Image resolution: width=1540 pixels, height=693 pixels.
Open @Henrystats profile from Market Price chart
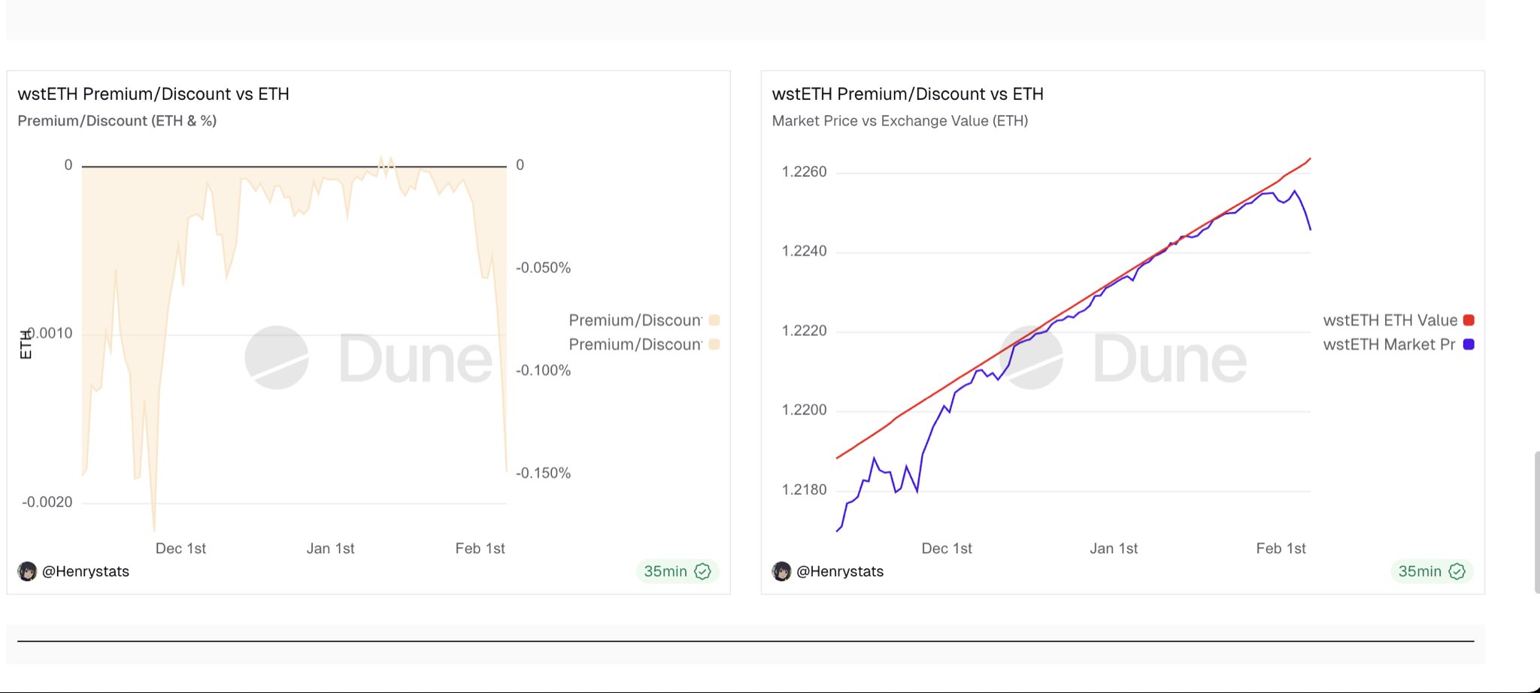[x=840, y=572]
